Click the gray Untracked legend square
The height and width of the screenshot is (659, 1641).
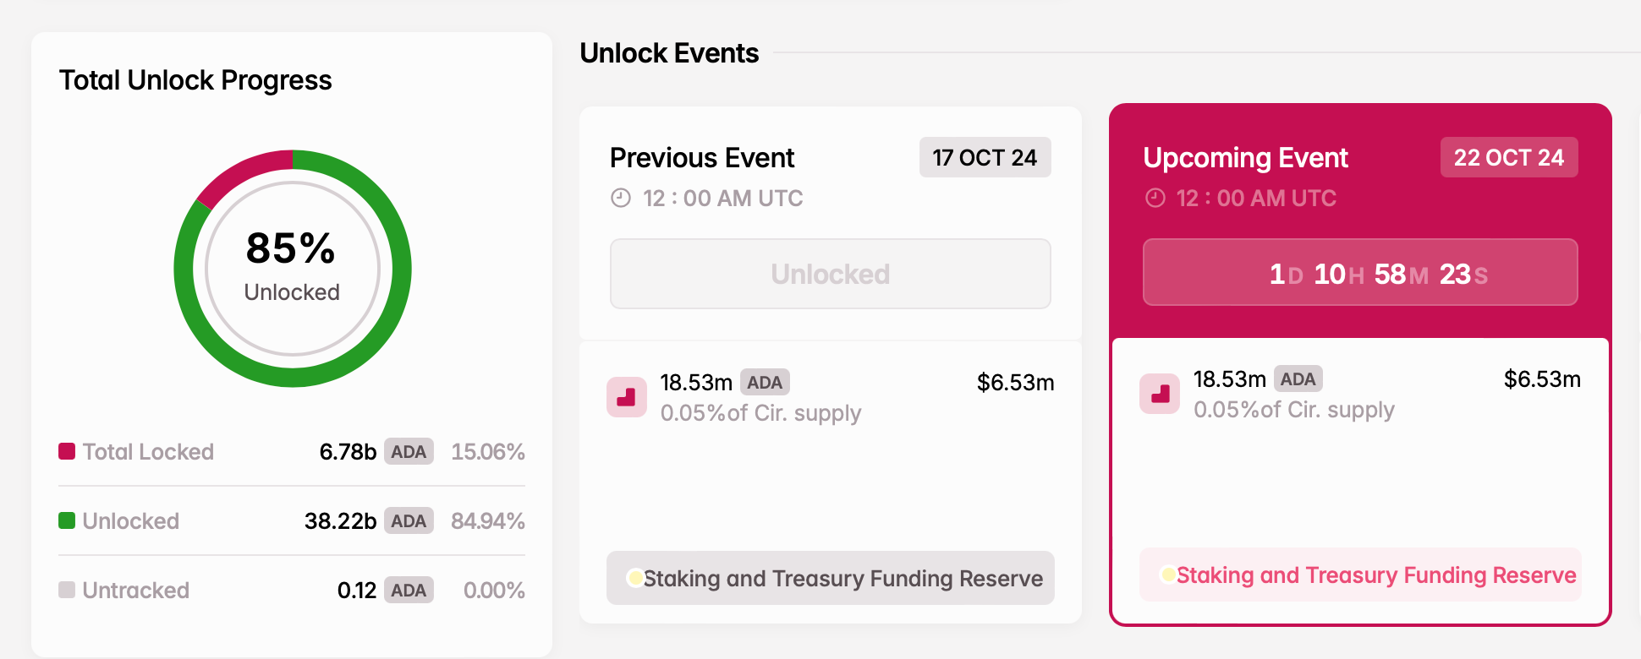point(67,590)
